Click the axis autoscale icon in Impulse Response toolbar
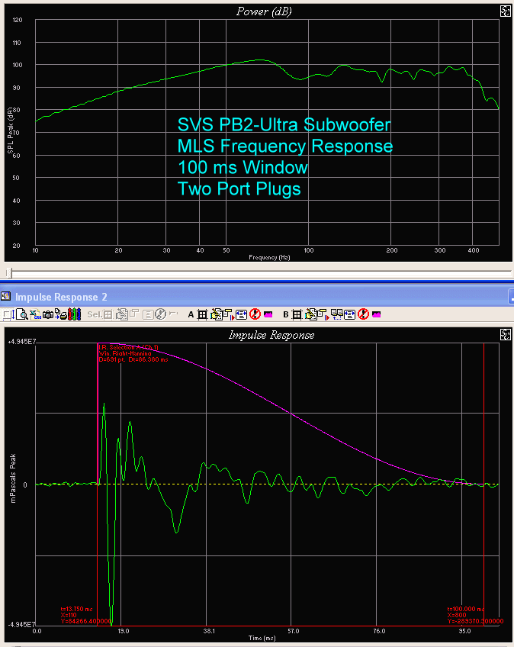This screenshot has height=647, width=514. coord(8,315)
